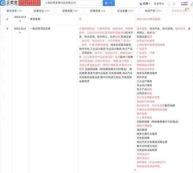Open the 企业中心 link
Screen dimensions: 193x173
159,4
